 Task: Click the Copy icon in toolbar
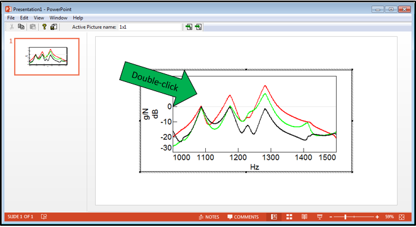(22, 27)
